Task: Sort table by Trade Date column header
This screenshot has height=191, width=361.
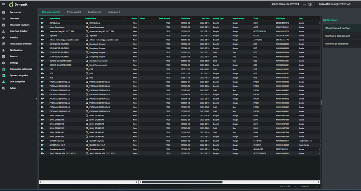Action: [x=185, y=18]
